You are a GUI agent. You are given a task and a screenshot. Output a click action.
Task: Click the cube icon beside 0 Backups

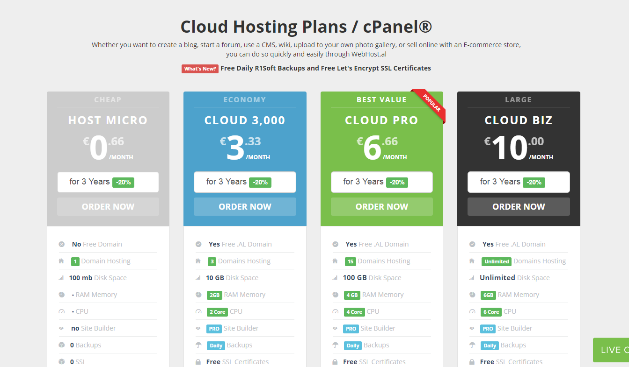coord(62,345)
